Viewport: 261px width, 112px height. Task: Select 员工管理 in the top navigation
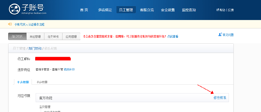click(126, 10)
